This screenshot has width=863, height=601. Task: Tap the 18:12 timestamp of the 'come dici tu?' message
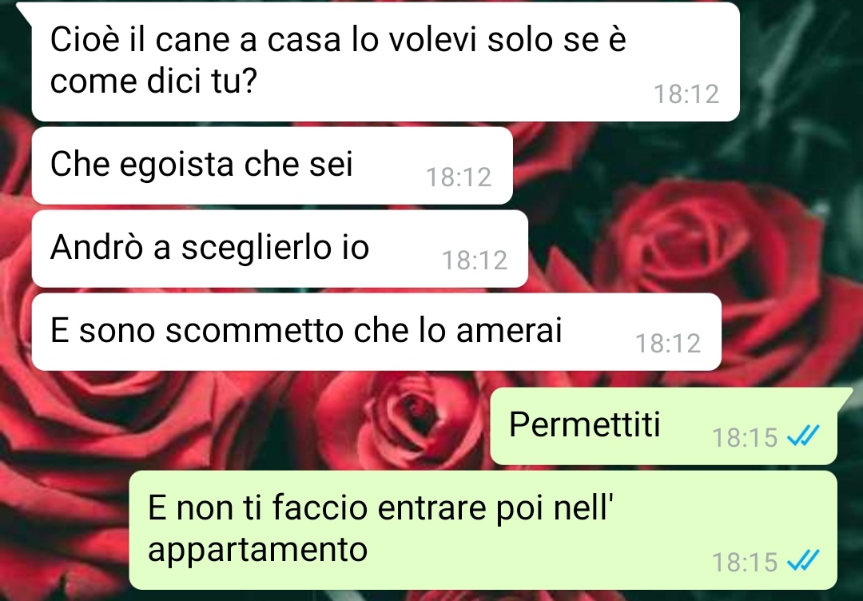click(x=686, y=94)
